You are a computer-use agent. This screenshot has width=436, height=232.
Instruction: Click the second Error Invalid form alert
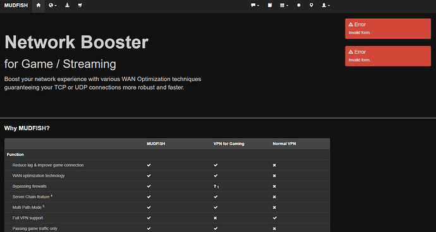[x=388, y=56]
